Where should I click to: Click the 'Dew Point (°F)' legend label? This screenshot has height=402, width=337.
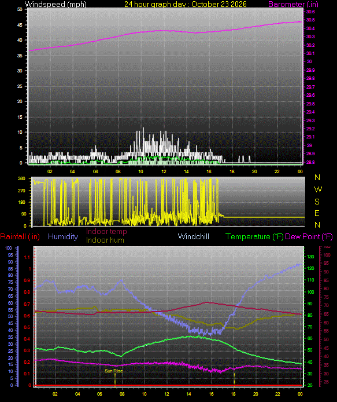pyautogui.click(x=309, y=236)
